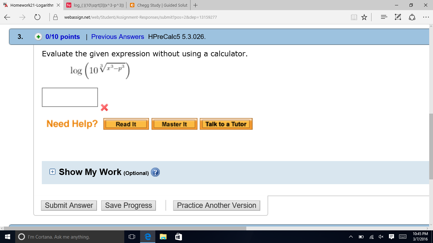Refresh the WebAssign page
This screenshot has height=243, width=433.
37,17
